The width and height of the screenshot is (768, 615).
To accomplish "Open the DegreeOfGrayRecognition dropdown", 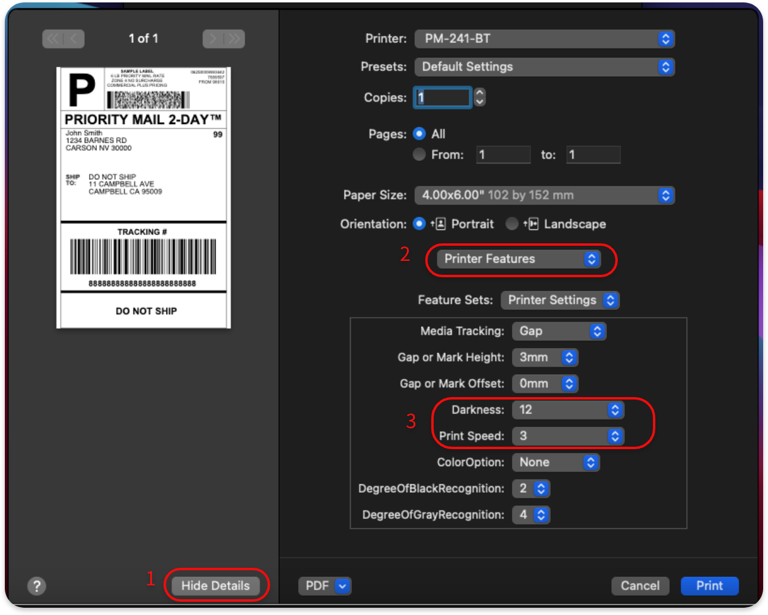I will (531, 515).
